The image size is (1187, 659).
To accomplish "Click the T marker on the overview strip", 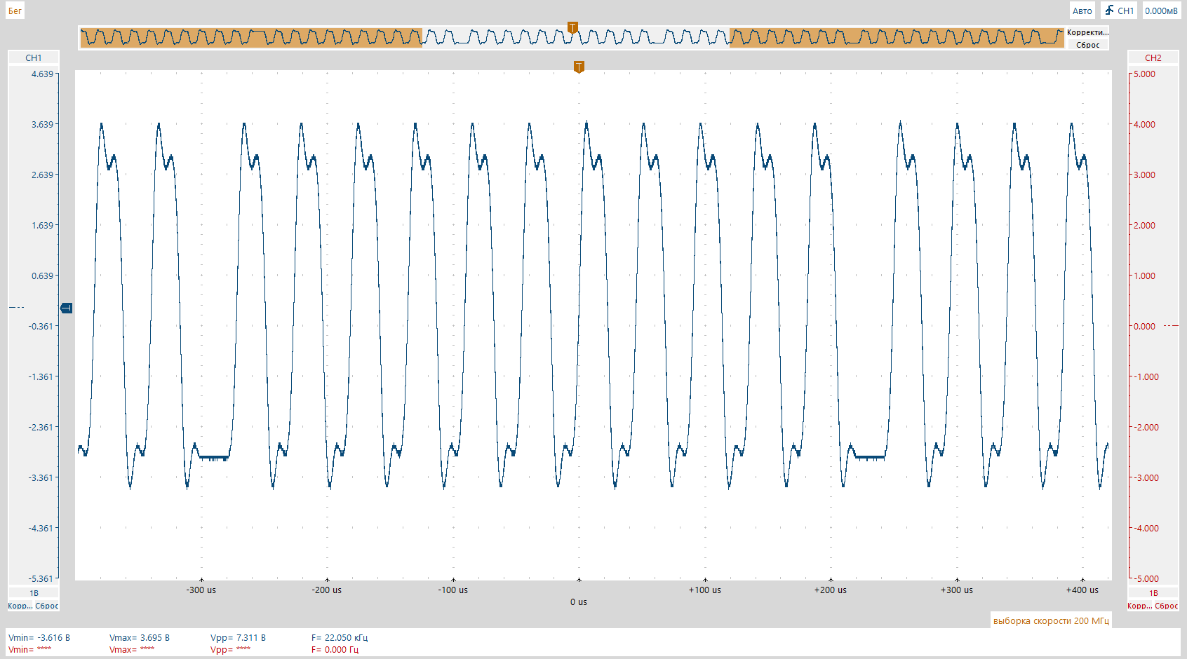I will pyautogui.click(x=572, y=28).
